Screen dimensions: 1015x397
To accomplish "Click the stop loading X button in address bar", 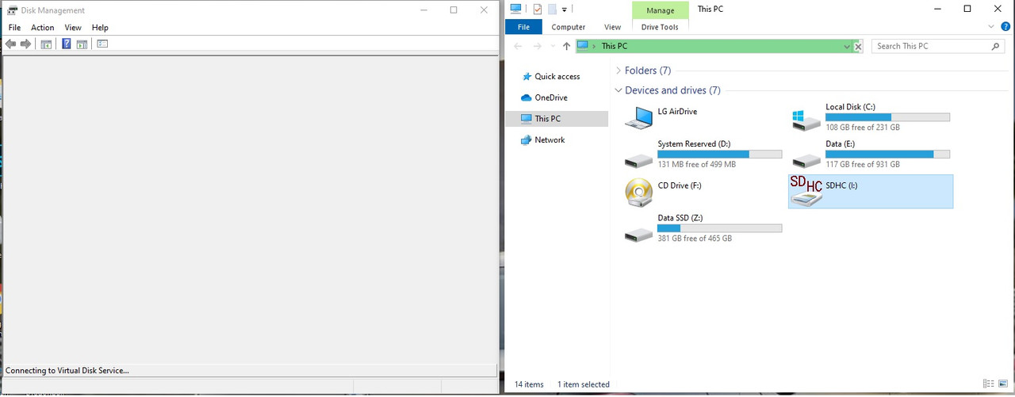I will (x=858, y=47).
